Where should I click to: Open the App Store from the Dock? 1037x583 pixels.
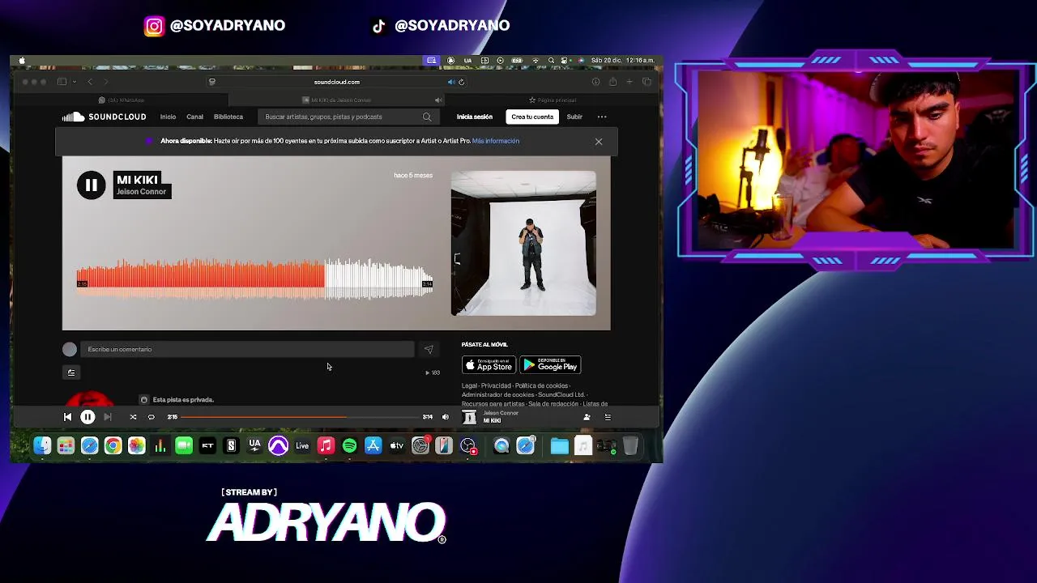[x=373, y=445]
